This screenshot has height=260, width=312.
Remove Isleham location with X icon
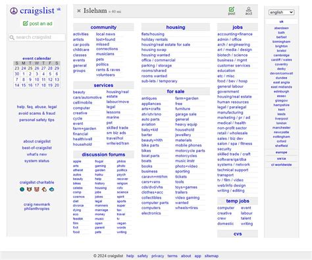79,11
